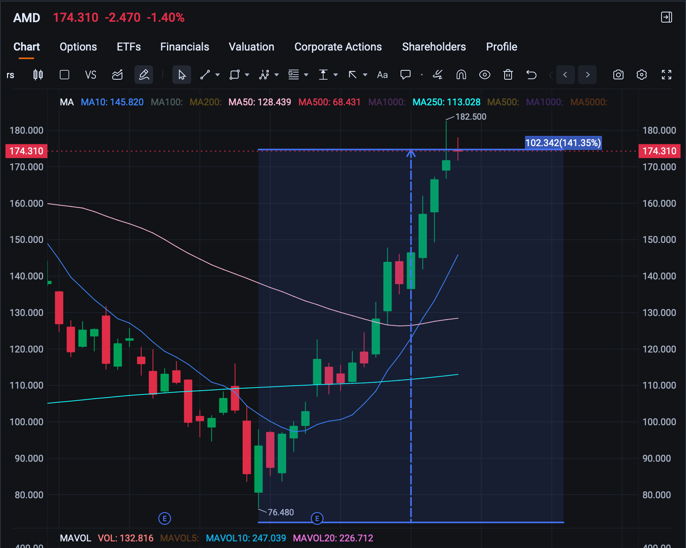
Task: Select the Fibonacci levels tool
Action: (x=294, y=75)
